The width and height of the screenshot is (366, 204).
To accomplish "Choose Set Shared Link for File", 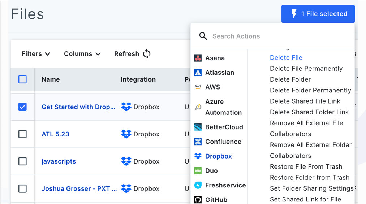I will [x=305, y=199].
